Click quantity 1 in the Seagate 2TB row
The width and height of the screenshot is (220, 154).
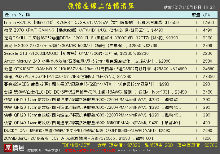point(196,53)
